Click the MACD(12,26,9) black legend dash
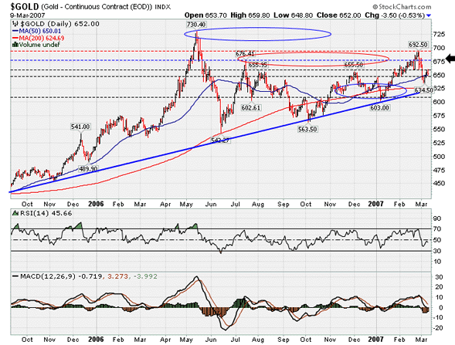 pyautogui.click(x=15, y=276)
